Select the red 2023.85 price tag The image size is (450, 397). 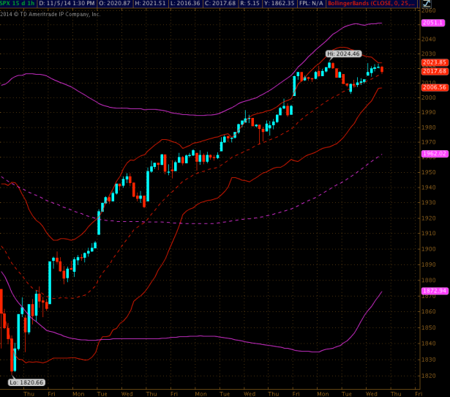coord(434,63)
